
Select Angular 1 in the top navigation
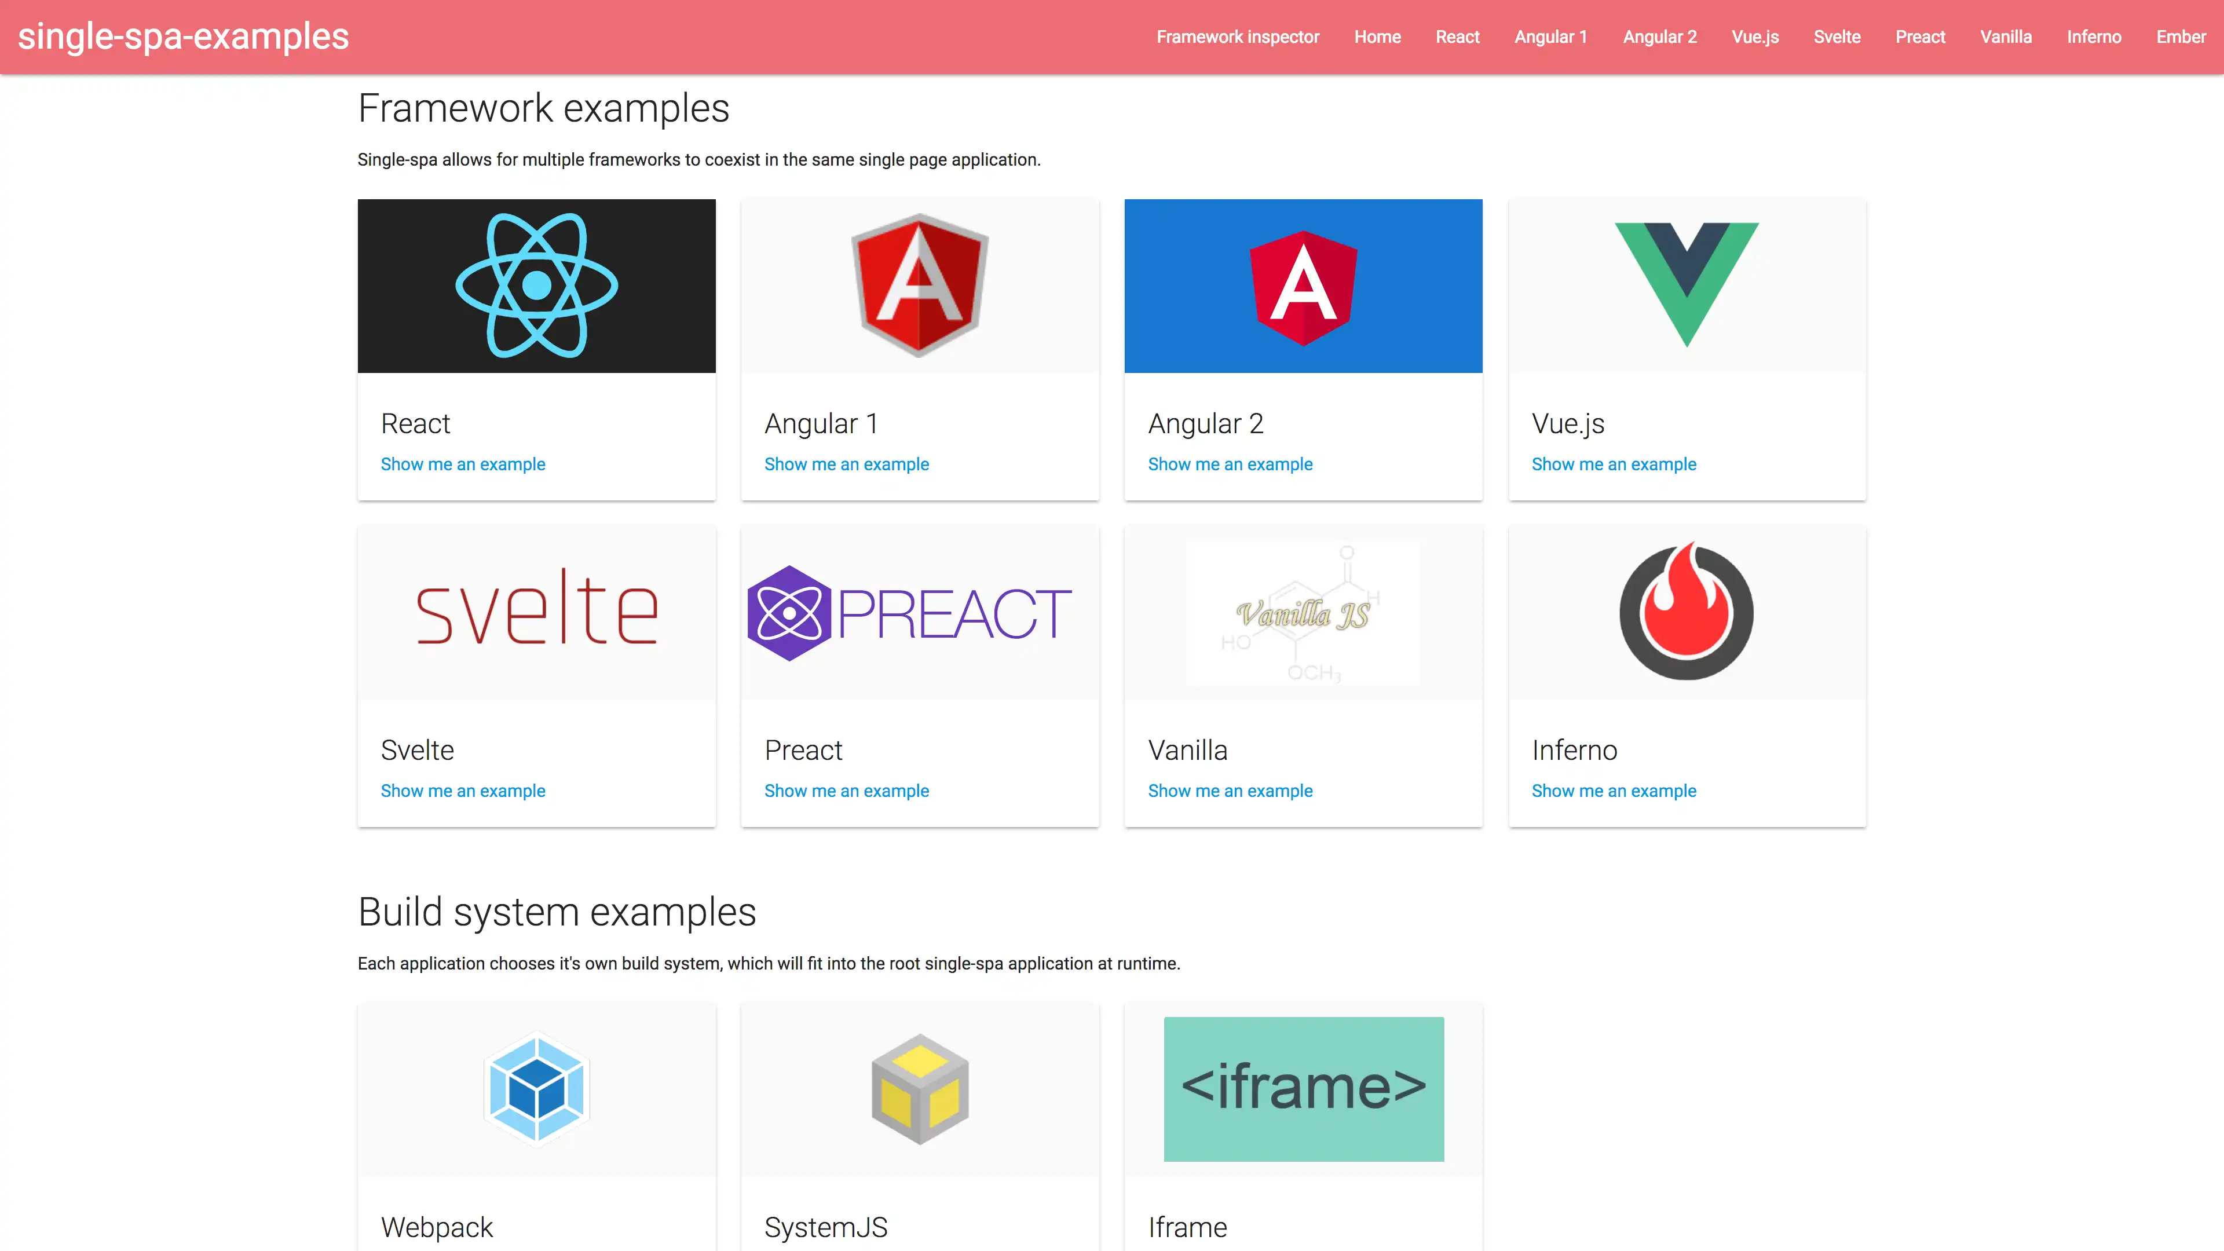coord(1550,37)
